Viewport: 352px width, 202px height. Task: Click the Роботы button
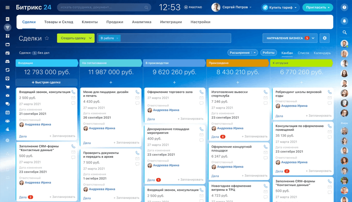point(269,53)
